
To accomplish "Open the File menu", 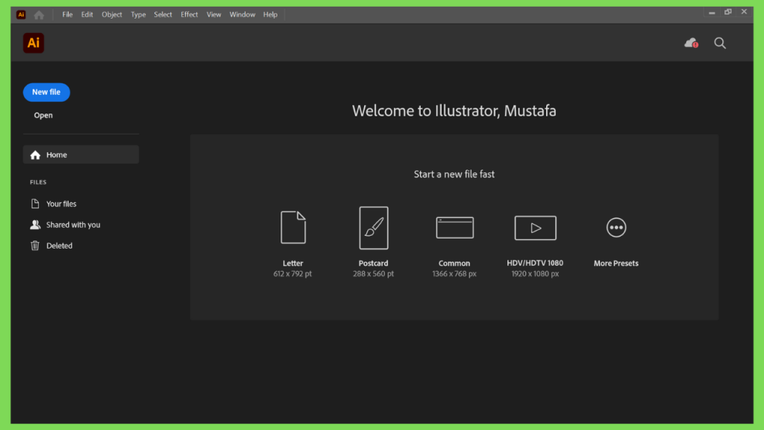I will 67,15.
